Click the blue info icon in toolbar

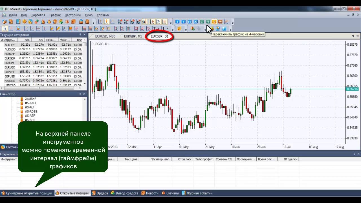(x=224, y=28)
